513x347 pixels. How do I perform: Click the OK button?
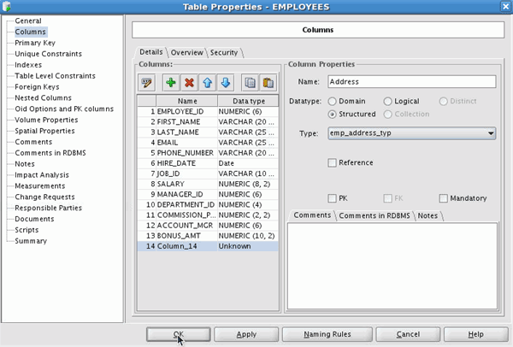(x=179, y=334)
